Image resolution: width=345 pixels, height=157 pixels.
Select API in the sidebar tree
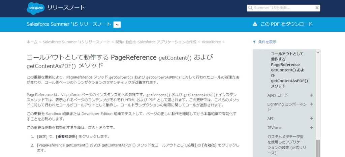pyautogui.click(x=271, y=119)
